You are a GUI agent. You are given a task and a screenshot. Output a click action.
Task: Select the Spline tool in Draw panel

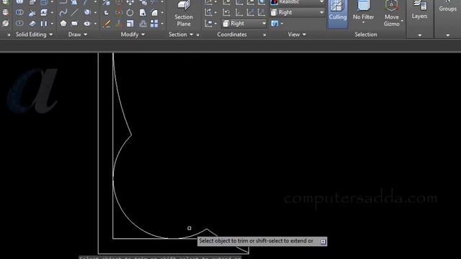pyautogui.click(x=63, y=13)
